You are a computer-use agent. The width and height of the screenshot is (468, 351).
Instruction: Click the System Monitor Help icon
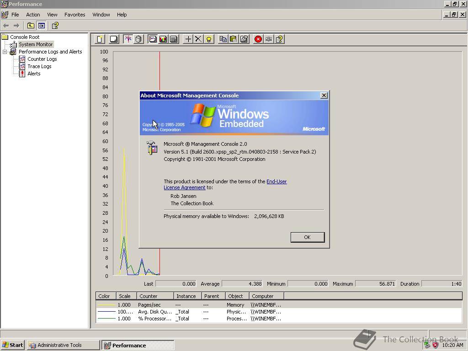pos(279,39)
